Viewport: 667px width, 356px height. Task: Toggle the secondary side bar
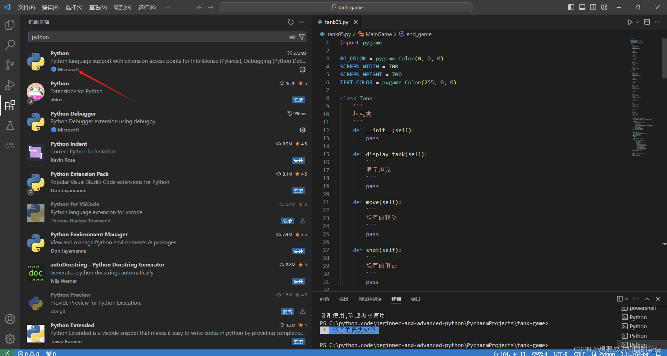593,7
